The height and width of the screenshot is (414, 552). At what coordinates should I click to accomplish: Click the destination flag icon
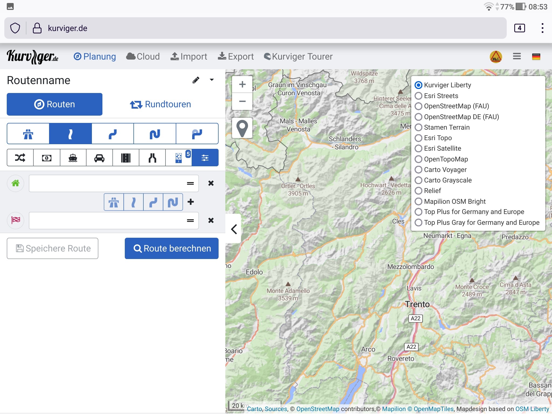coord(16,220)
